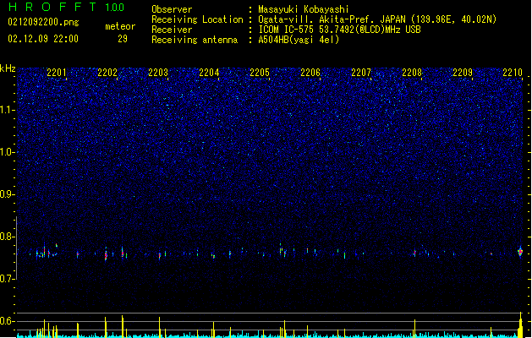532x338 pixels.
Task: Click the 'Receiving antenna' label
Action: [195, 40]
